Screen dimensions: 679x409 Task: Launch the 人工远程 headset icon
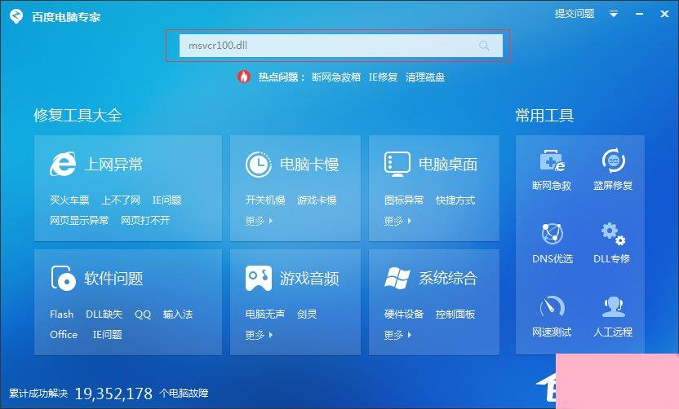tap(613, 306)
